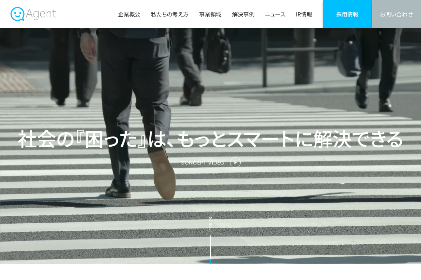421x280 pixels.
Task: Click the 『困った』 quoted word in headline
Action: (x=111, y=139)
